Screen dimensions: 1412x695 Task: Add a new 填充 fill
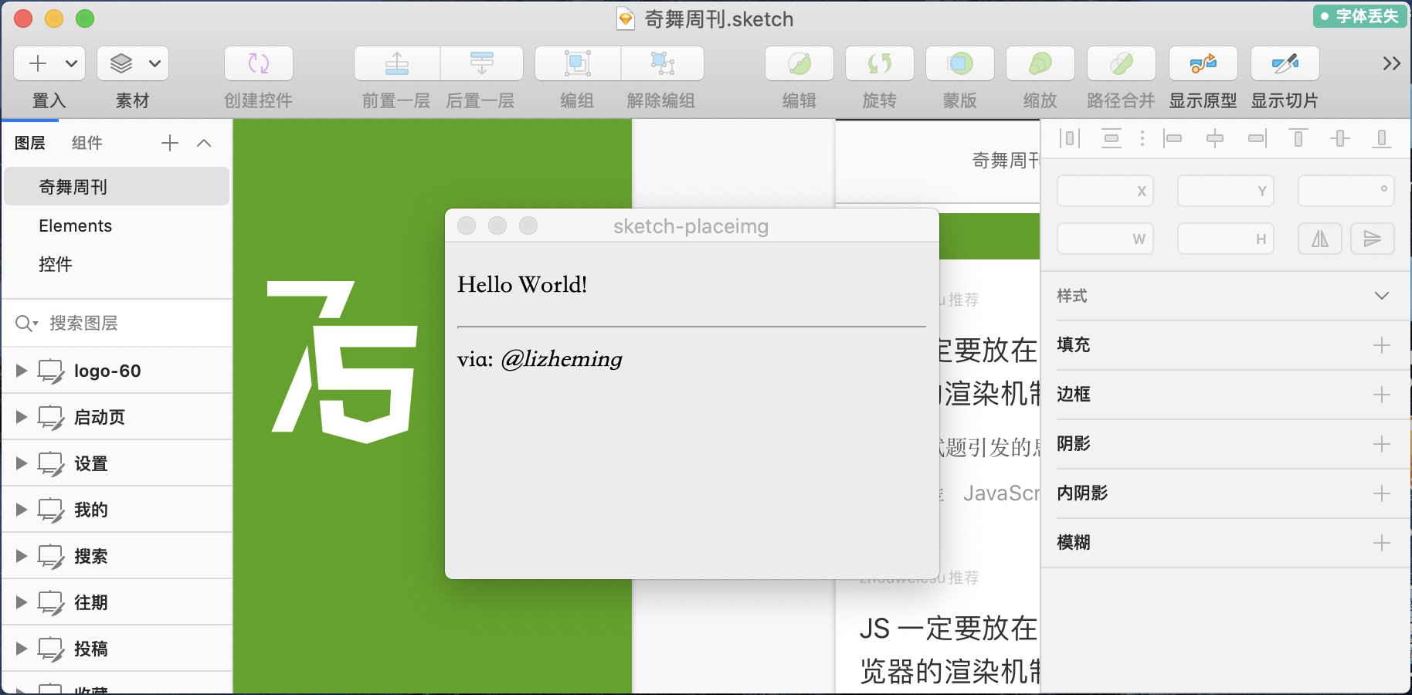[1382, 345]
